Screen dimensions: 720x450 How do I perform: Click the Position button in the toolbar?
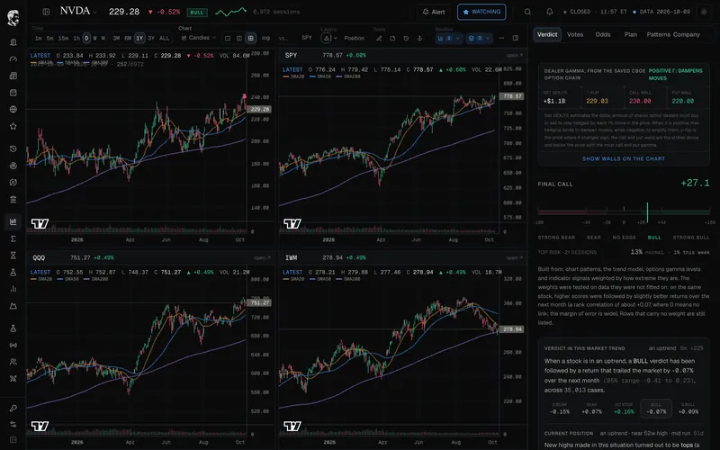pyautogui.click(x=354, y=38)
